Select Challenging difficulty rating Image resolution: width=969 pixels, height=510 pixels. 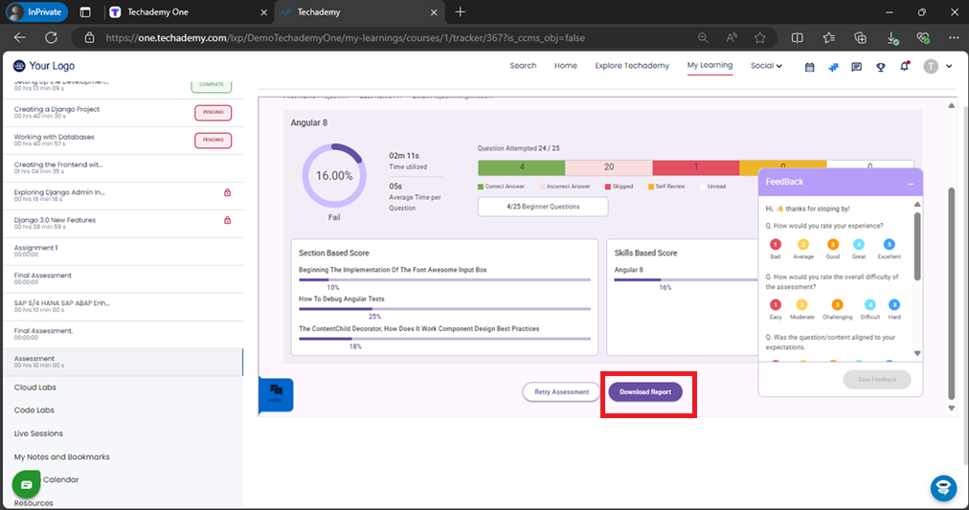[837, 304]
